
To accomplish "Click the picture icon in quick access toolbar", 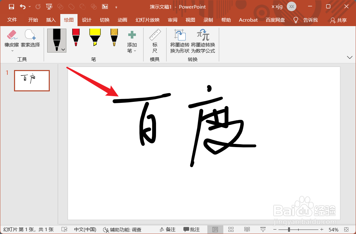I will pyautogui.click(x=105, y=7).
